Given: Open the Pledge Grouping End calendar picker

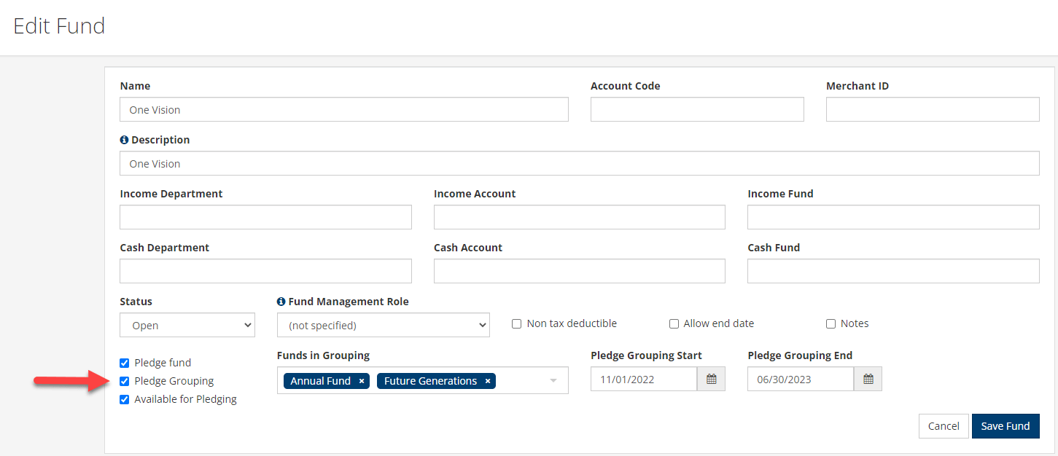Looking at the screenshot, I should [x=868, y=378].
